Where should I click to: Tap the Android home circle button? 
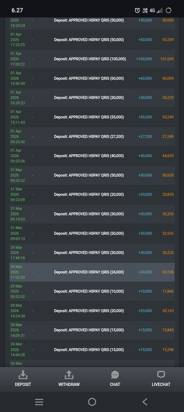click(92, 402)
